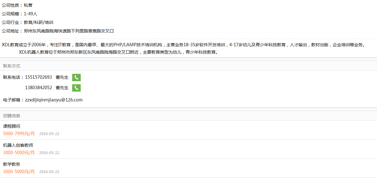
Task: Click phone number 13803842052
Action: pos(39,88)
